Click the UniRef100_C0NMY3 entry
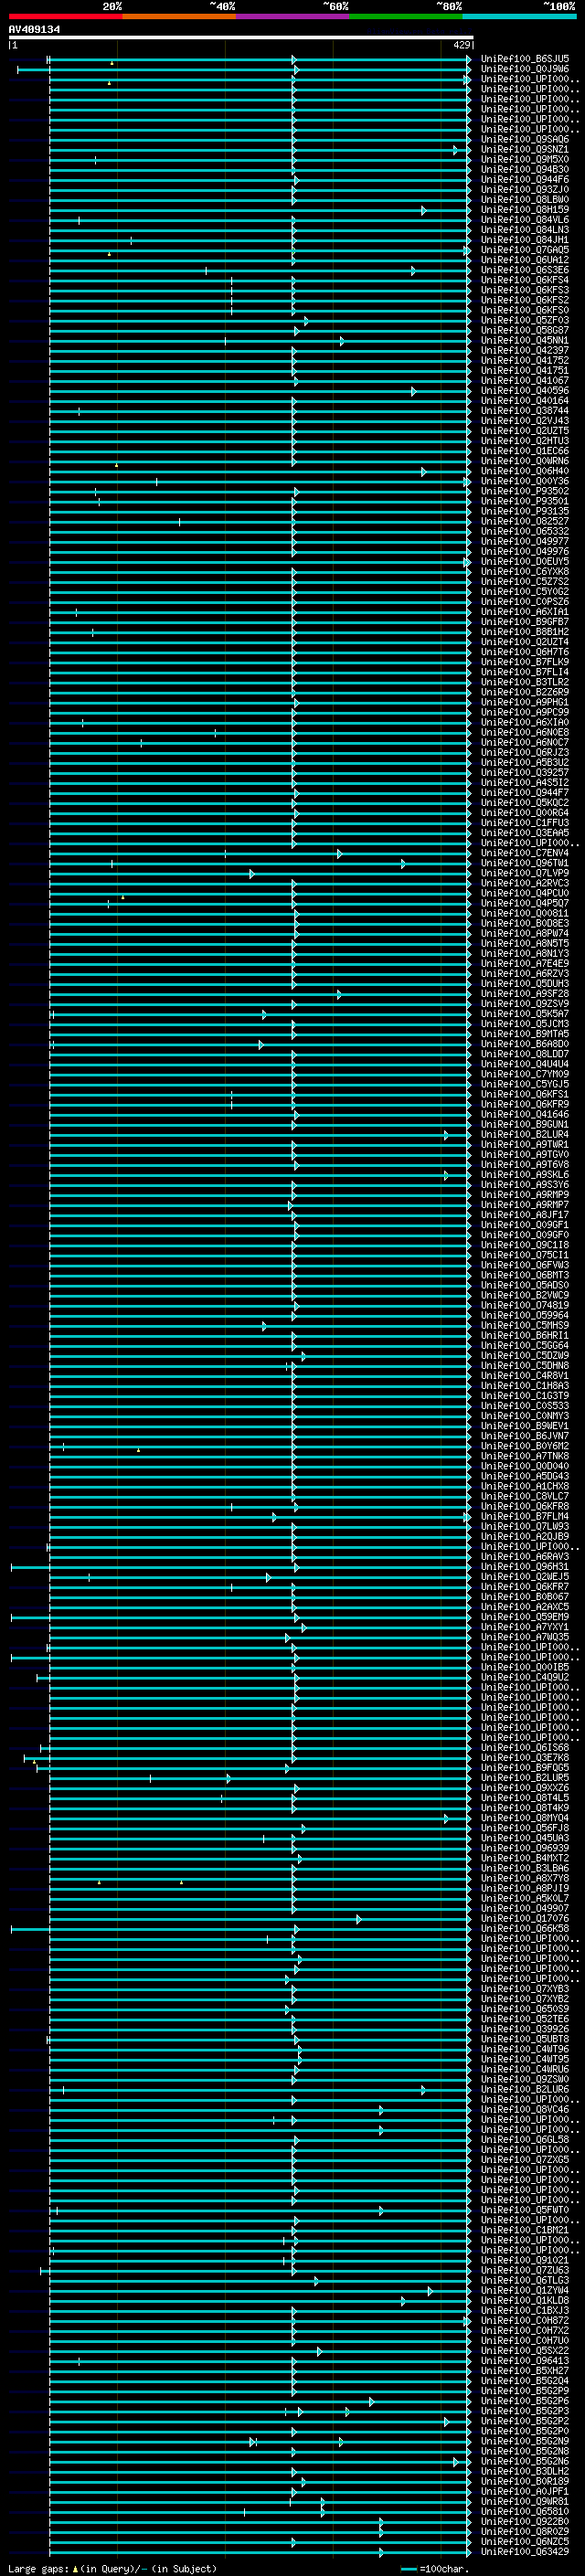Screen dimensions: 585x2576 click(x=525, y=1416)
